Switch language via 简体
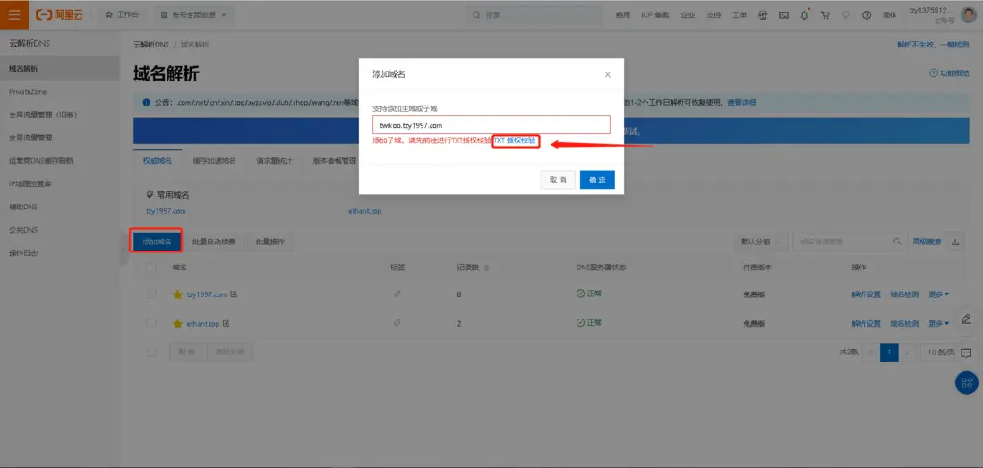The image size is (983, 468). click(889, 15)
